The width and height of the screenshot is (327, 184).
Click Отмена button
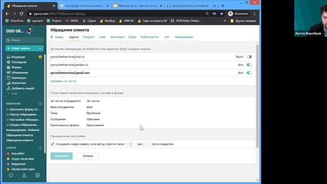[87, 156]
